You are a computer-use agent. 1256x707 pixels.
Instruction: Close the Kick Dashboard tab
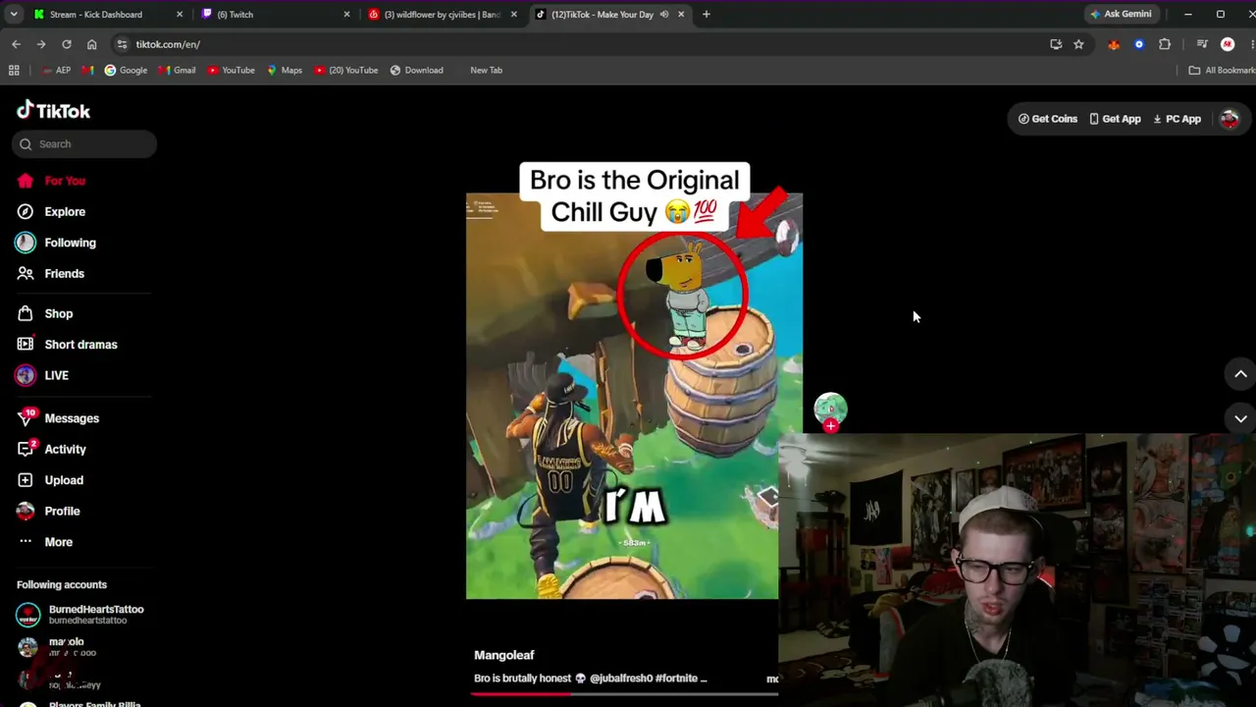coord(180,15)
